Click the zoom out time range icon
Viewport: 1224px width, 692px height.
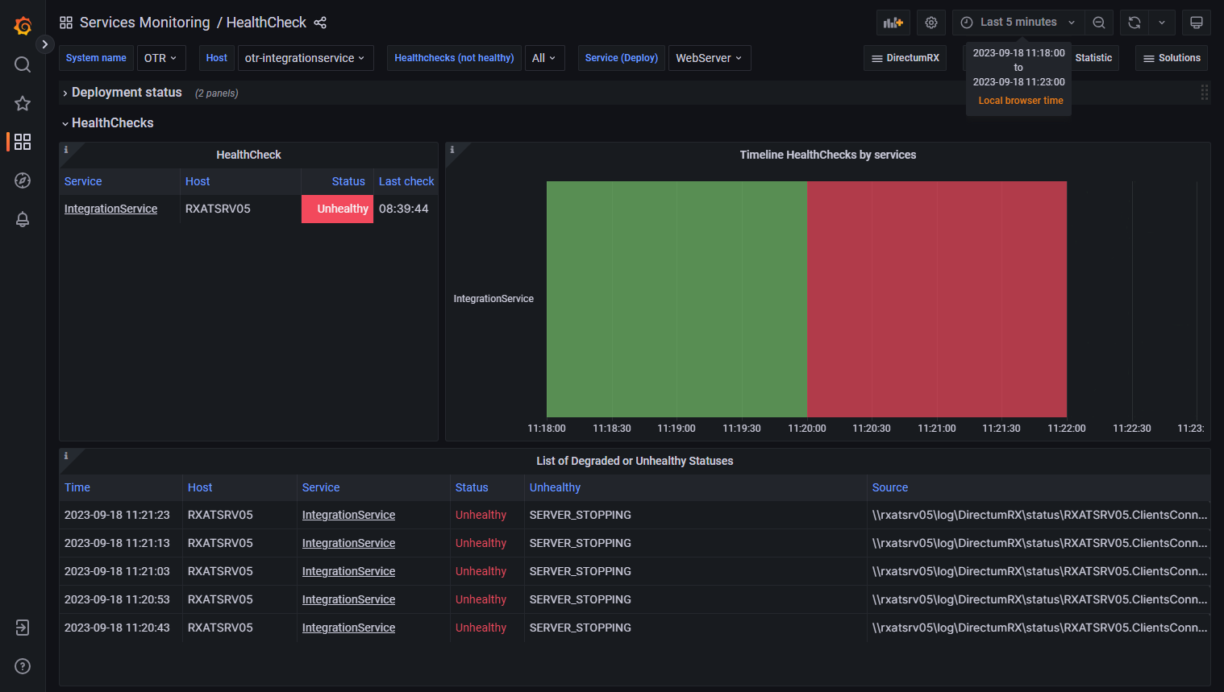[1098, 23]
